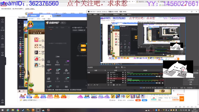199x112 pixels.
Task: Lock the 桌面 source
Action: pyautogui.click(x=125, y=82)
